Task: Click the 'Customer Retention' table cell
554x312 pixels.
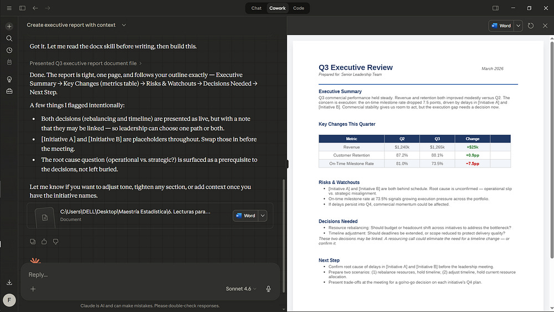Action: [x=351, y=155]
